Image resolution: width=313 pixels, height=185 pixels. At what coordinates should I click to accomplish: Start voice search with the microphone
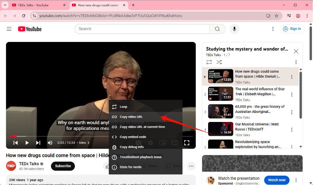[x=234, y=29]
